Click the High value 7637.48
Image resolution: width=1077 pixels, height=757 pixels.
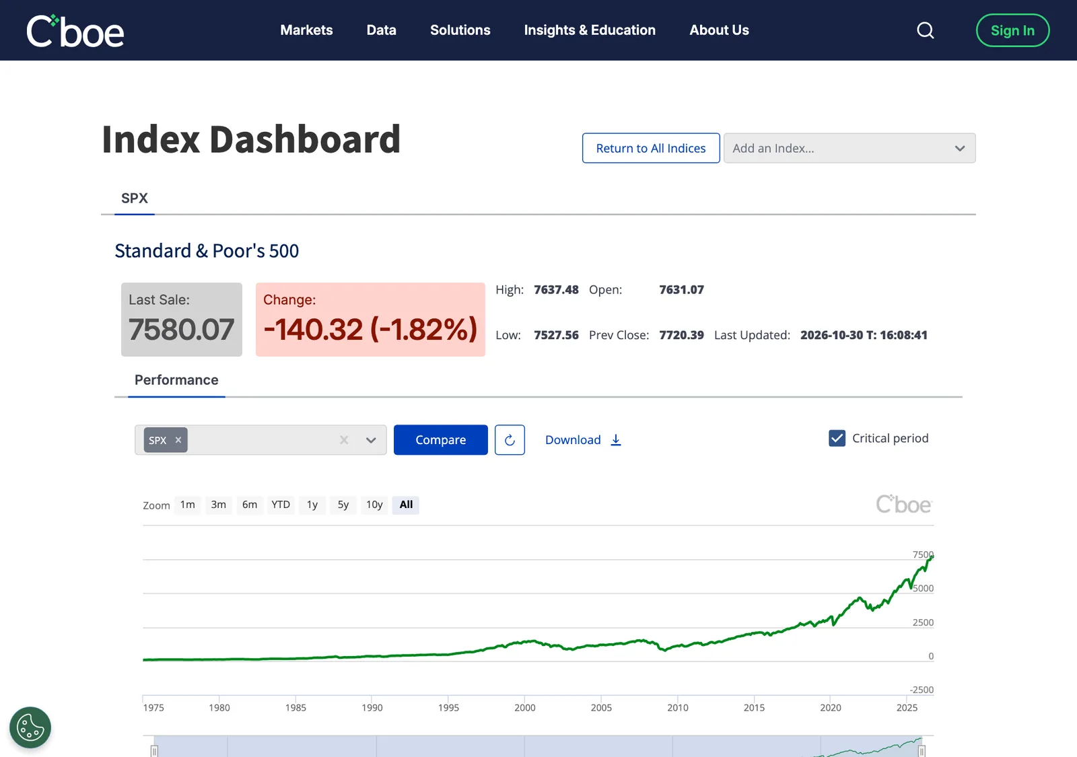point(556,290)
